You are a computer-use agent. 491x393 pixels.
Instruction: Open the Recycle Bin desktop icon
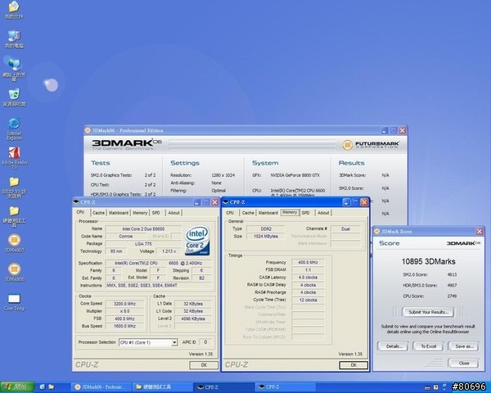[x=14, y=97]
